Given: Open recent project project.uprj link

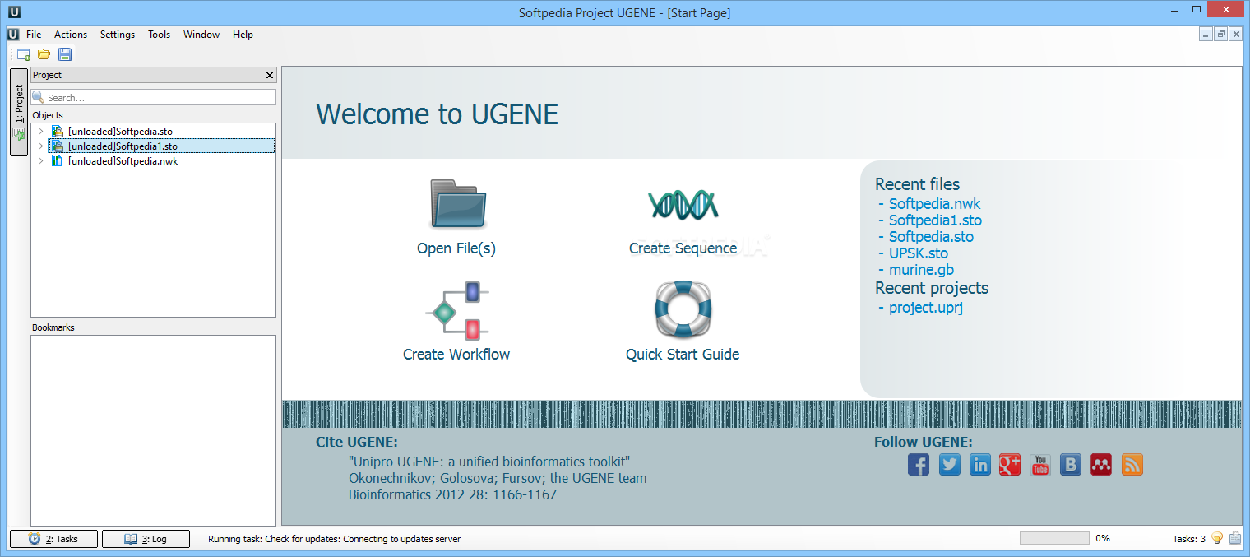Looking at the screenshot, I should point(926,308).
